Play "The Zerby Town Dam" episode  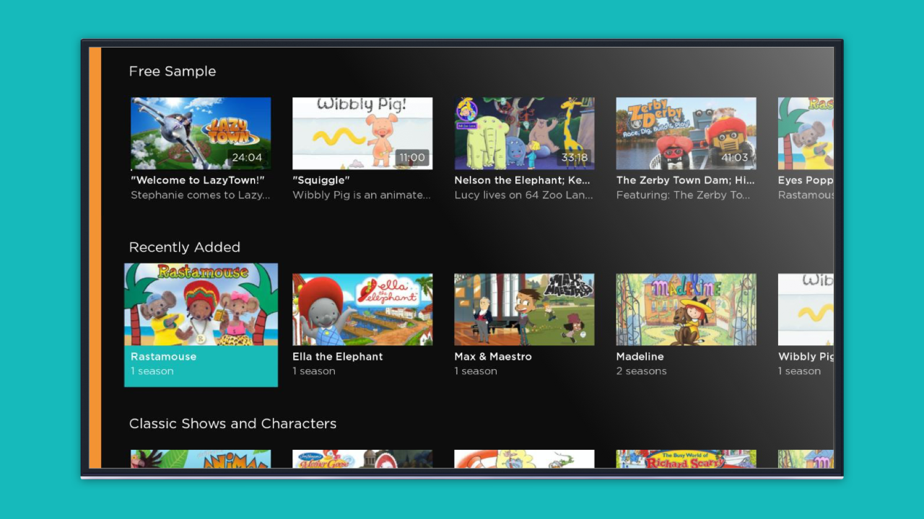point(685,133)
